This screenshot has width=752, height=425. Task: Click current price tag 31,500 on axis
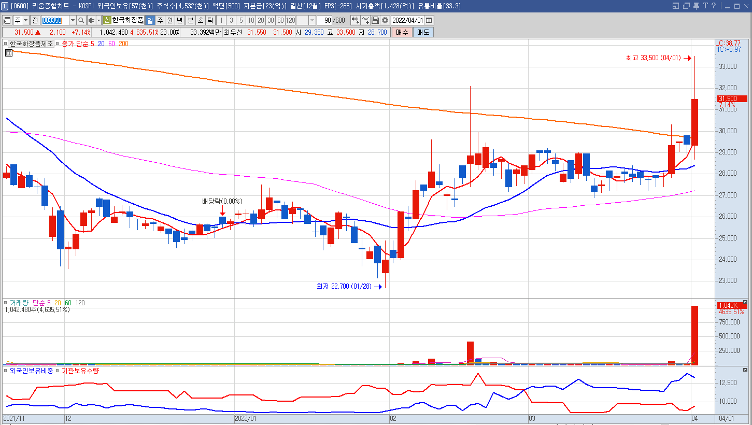(x=732, y=98)
